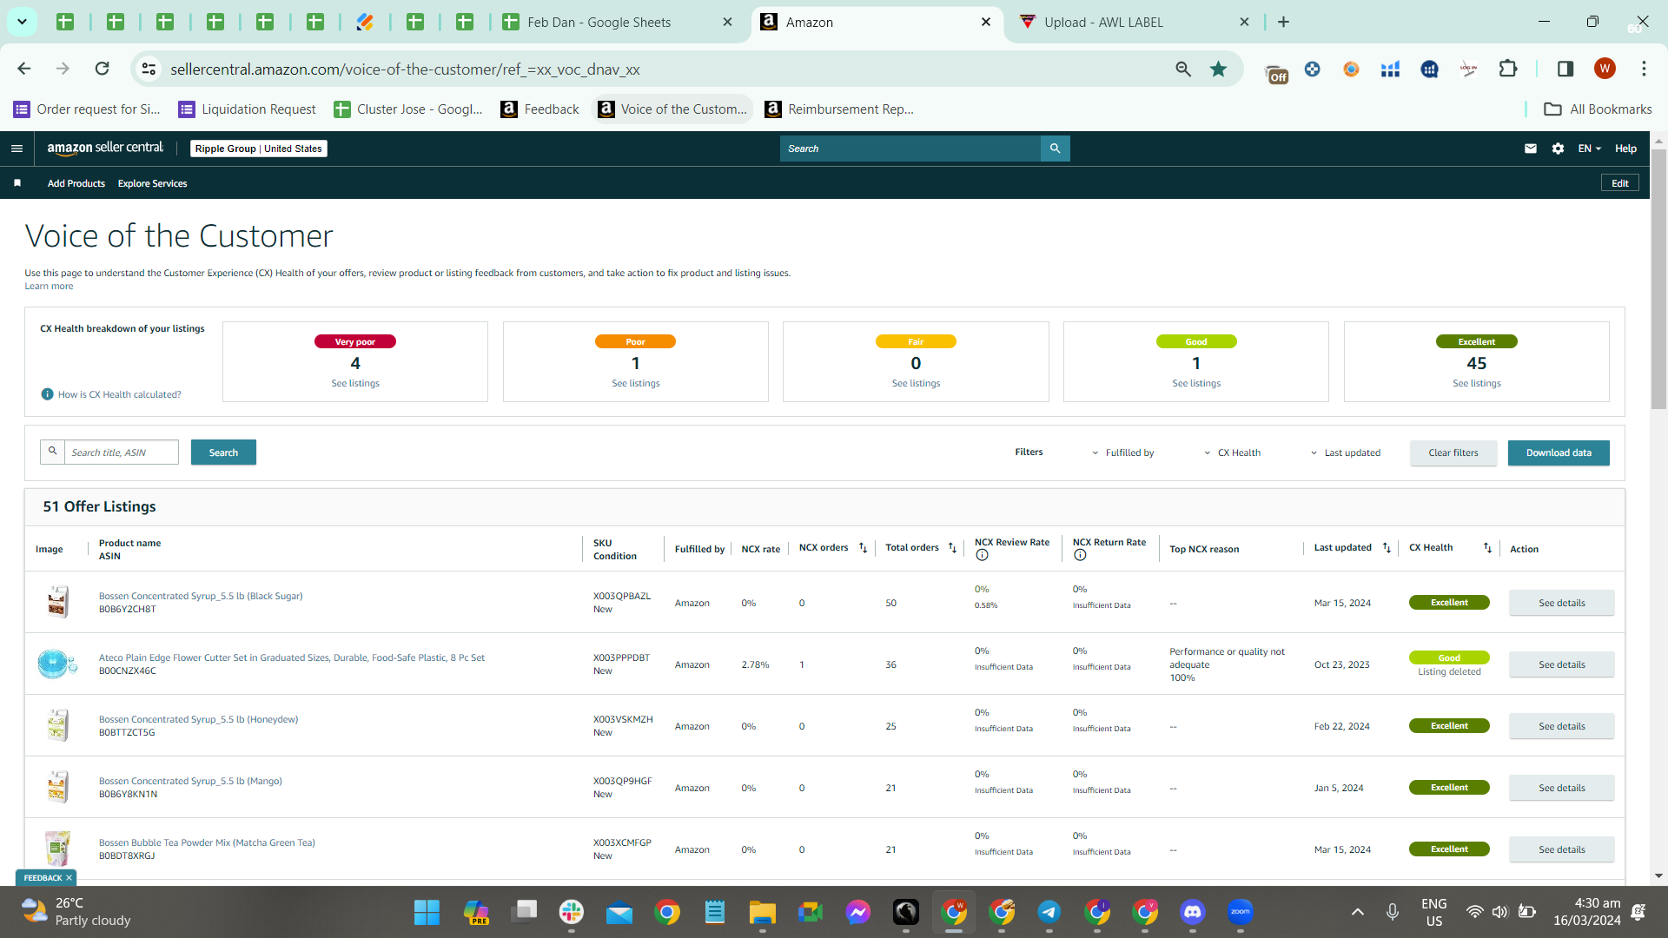The width and height of the screenshot is (1668, 938).
Task: Click the browser address bar URL
Action: [405, 69]
